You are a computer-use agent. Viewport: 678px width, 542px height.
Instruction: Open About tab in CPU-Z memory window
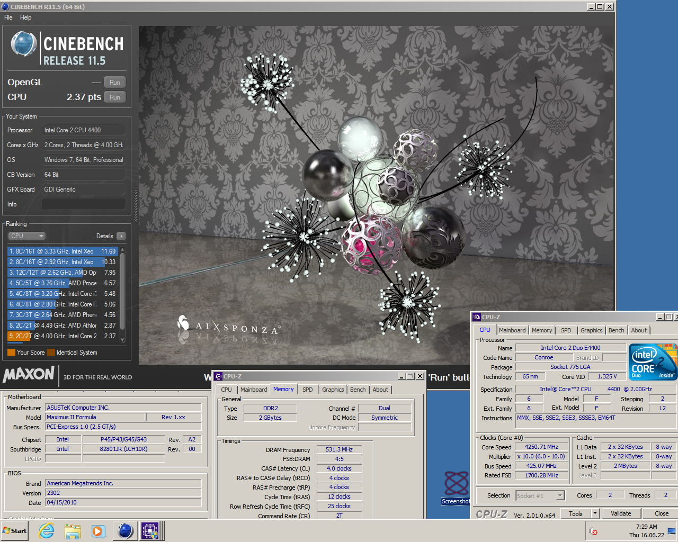pos(380,390)
